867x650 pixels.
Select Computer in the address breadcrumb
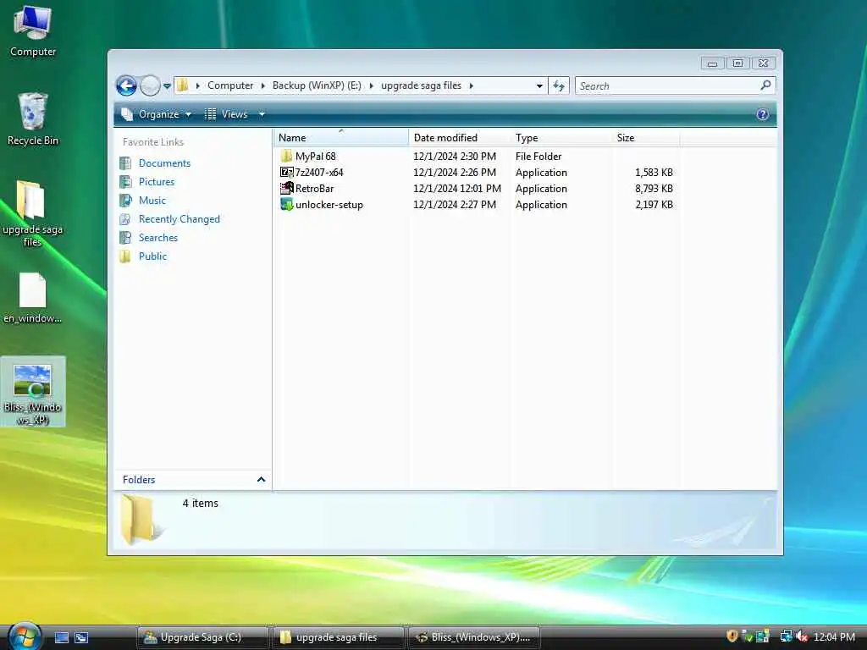(230, 85)
